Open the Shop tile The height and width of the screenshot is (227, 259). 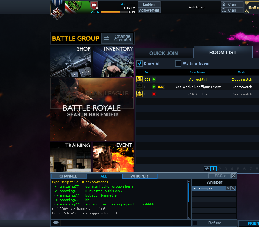click(x=71, y=61)
